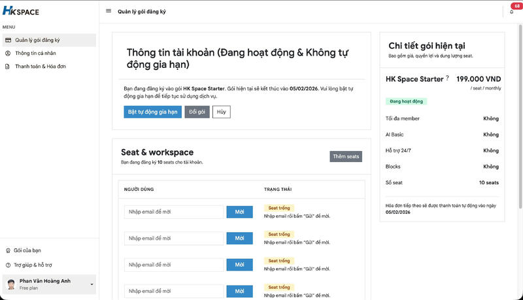Click 'Quản lý gói đăng ký' header title
This screenshot has width=523, height=300.
142,12
